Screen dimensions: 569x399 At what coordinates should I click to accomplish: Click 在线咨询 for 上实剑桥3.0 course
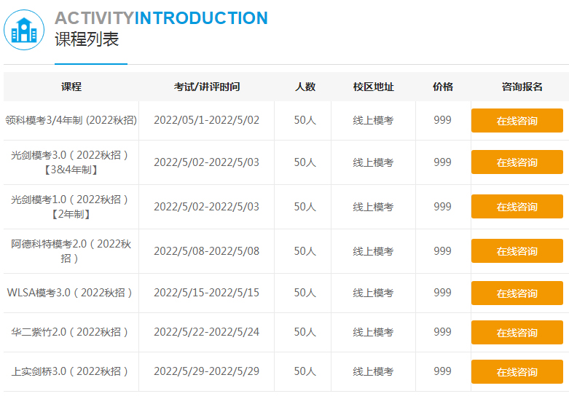coord(517,372)
